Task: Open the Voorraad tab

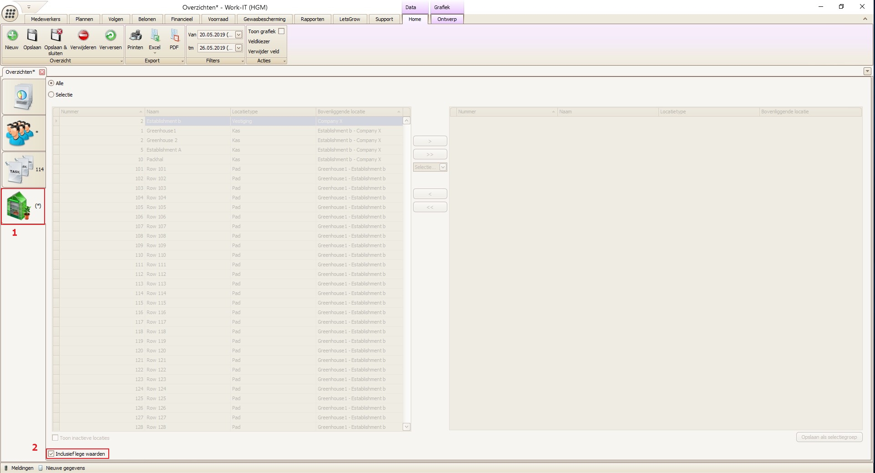Action: [218, 19]
